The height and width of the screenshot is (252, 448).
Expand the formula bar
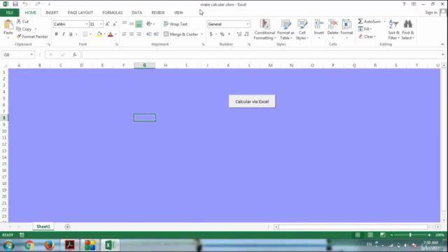442,55
